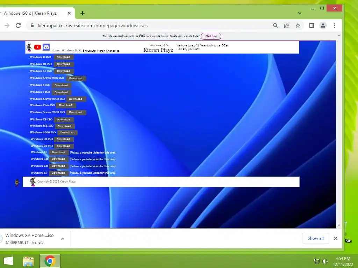Download the Windows Vista ISO
The image size is (358, 268).
pyautogui.click(x=66, y=105)
